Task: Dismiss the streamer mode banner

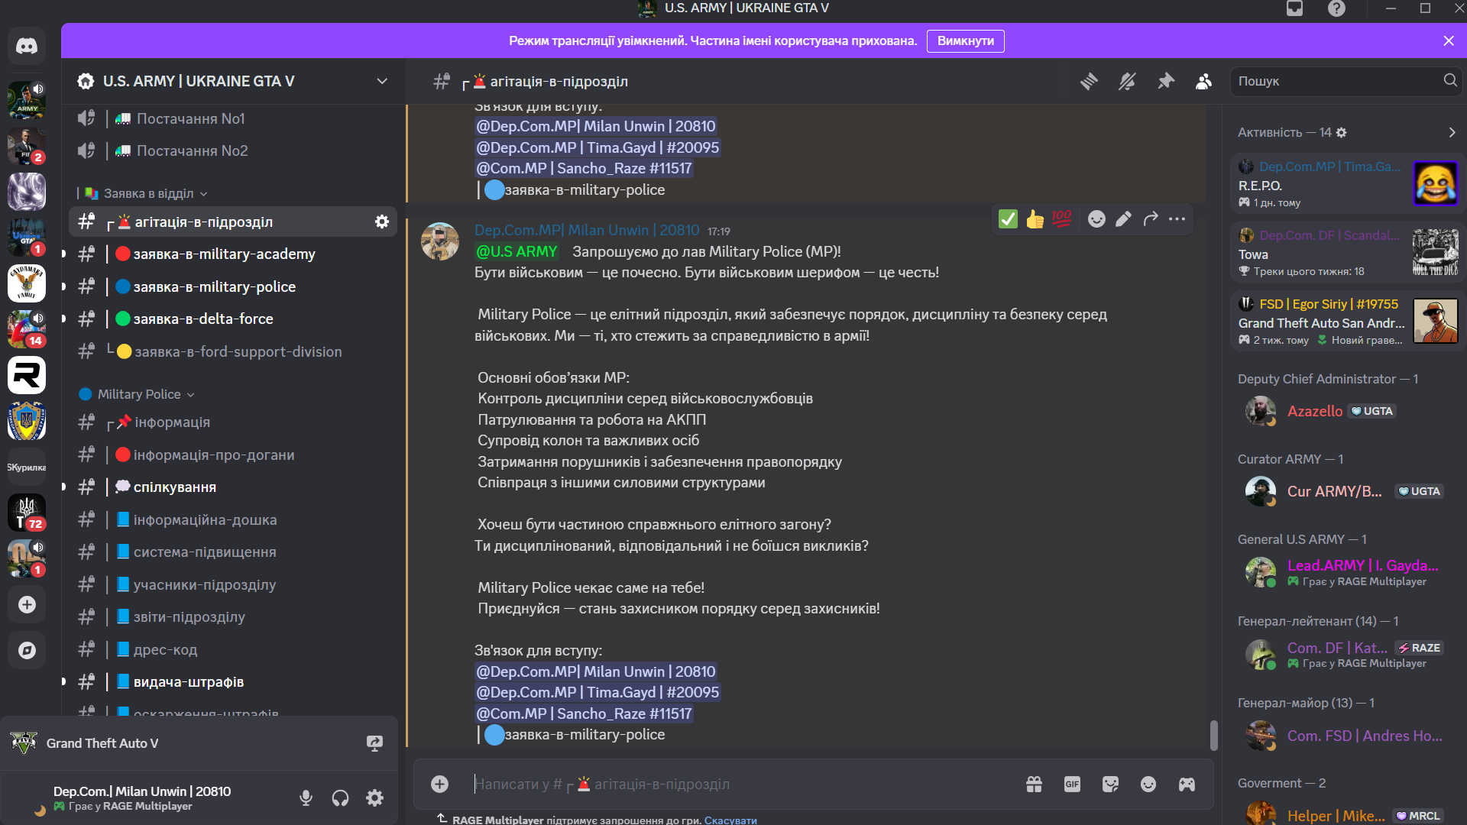Action: pyautogui.click(x=1449, y=41)
